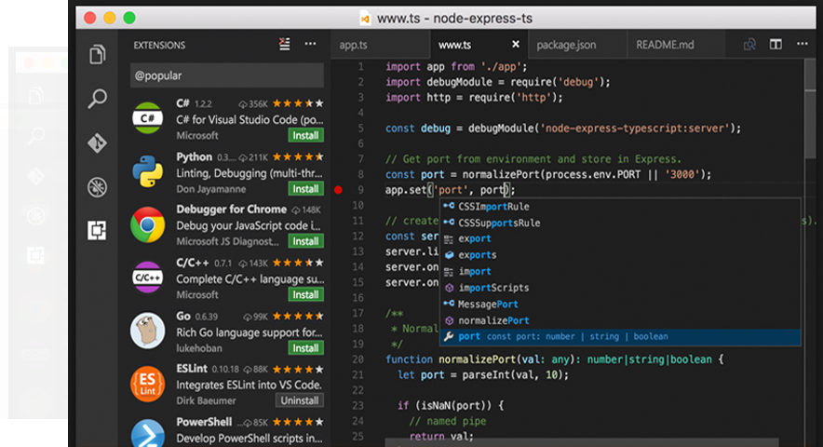Open Extensions panel more actions ellipsis
Viewport: 823px width, 447px height.
tap(311, 44)
